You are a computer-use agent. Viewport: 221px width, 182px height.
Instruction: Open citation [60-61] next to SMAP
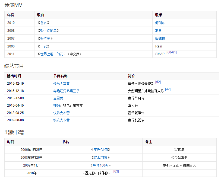[x=171, y=52]
